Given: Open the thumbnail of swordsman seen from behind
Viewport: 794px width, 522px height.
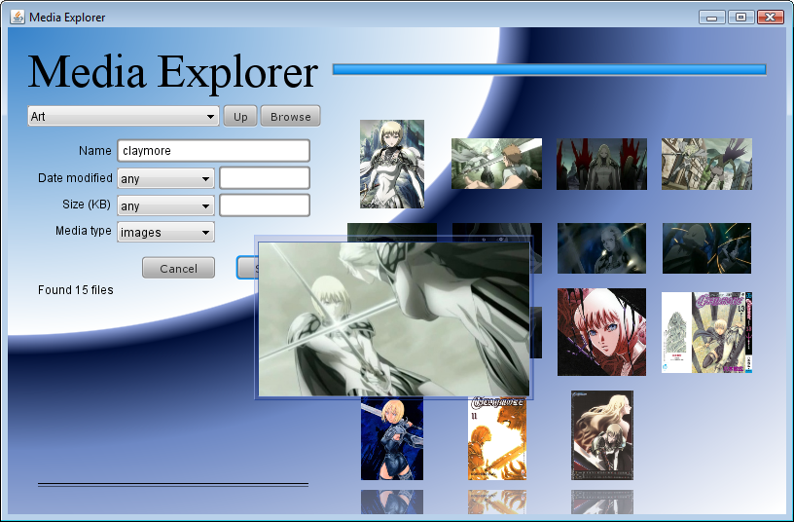Looking at the screenshot, I should [497, 164].
